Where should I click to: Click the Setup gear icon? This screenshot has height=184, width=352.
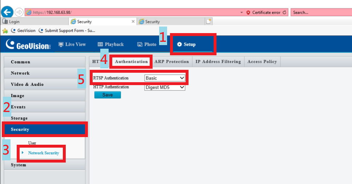coord(179,44)
